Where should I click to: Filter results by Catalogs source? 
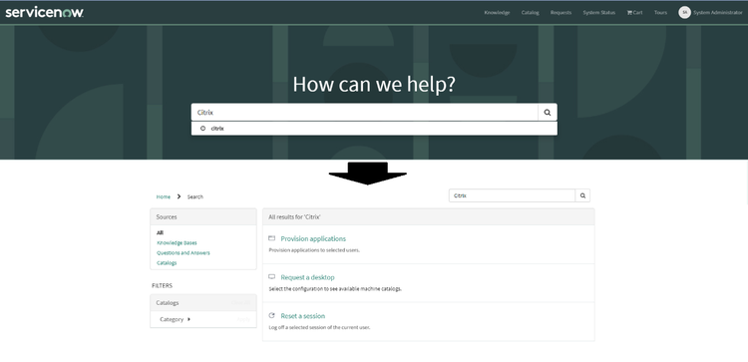tap(167, 263)
